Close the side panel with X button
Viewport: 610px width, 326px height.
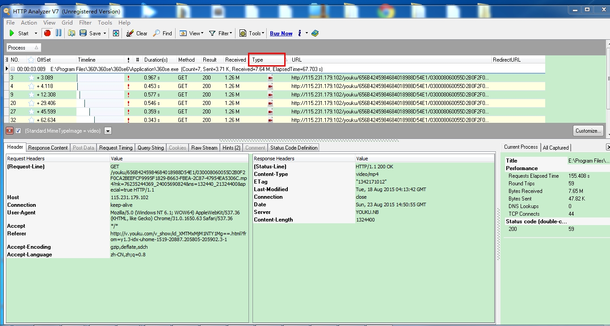pos(608,147)
